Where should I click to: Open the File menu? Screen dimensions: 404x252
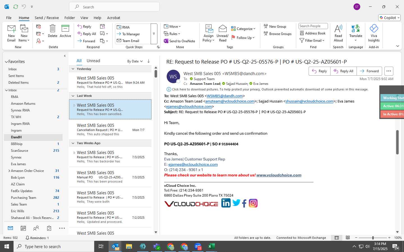point(9,18)
